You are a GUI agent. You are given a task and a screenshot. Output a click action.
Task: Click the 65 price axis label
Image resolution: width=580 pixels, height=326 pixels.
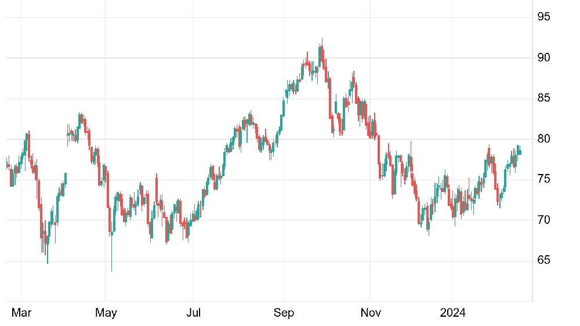click(544, 260)
